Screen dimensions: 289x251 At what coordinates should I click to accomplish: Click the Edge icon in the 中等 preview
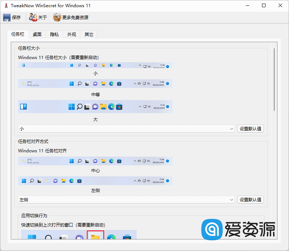pyautogui.click(x=111, y=84)
